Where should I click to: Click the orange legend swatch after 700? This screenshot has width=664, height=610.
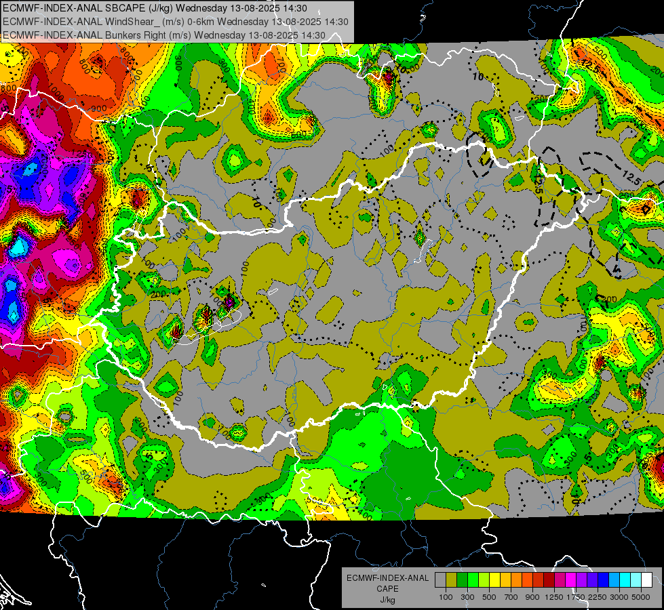tap(517, 580)
